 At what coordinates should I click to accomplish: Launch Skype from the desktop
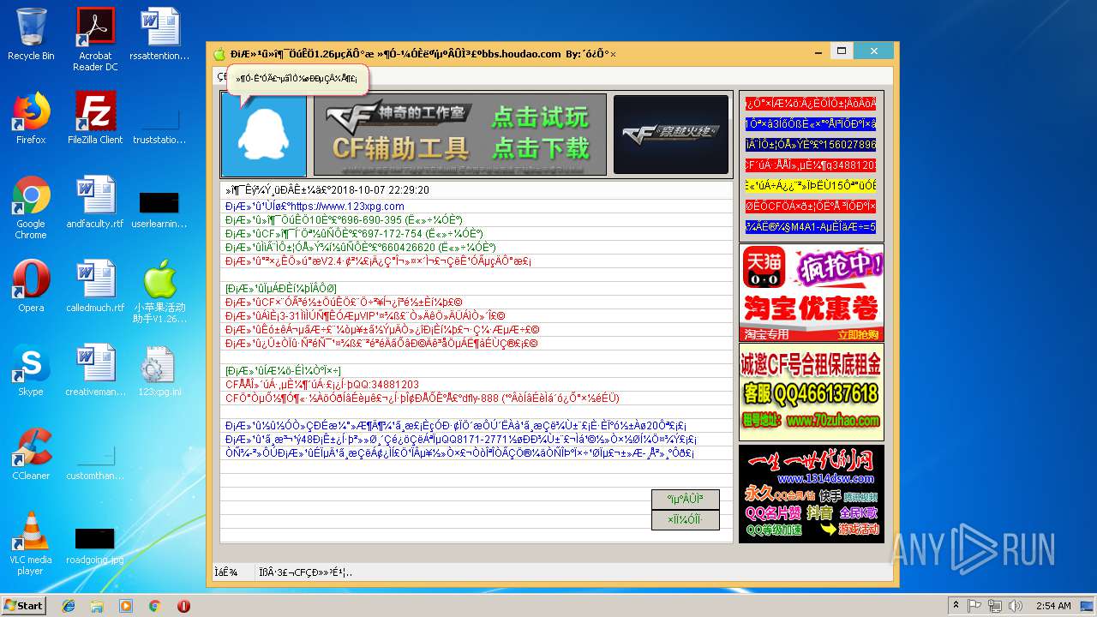31,370
